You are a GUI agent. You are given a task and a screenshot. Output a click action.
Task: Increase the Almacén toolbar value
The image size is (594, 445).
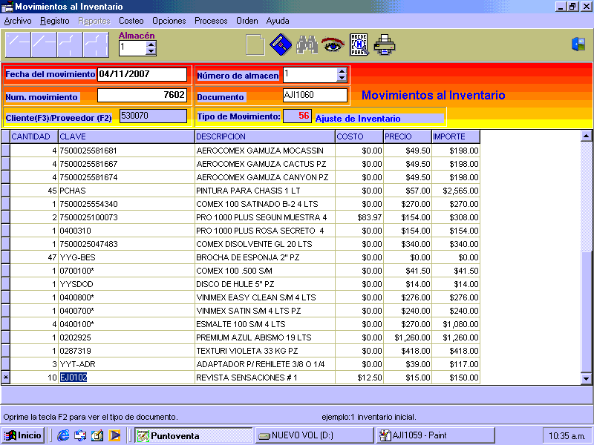click(151, 44)
